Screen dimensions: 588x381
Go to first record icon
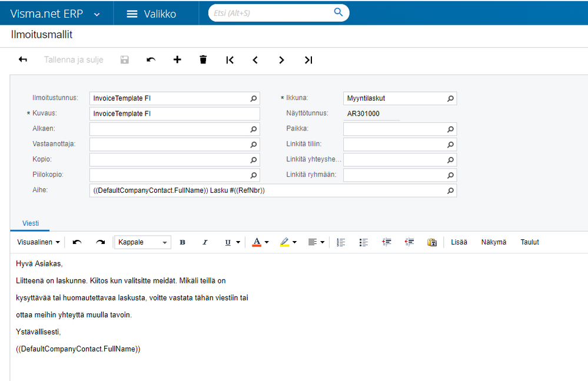click(x=230, y=60)
